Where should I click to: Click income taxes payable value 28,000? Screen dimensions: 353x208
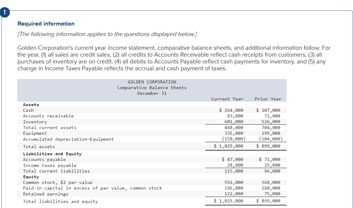pos(235,165)
